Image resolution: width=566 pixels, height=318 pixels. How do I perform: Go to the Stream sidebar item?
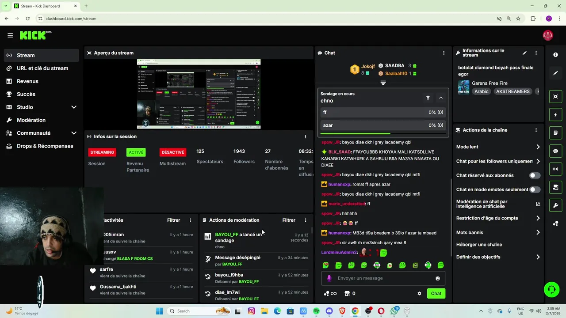[x=42, y=55]
